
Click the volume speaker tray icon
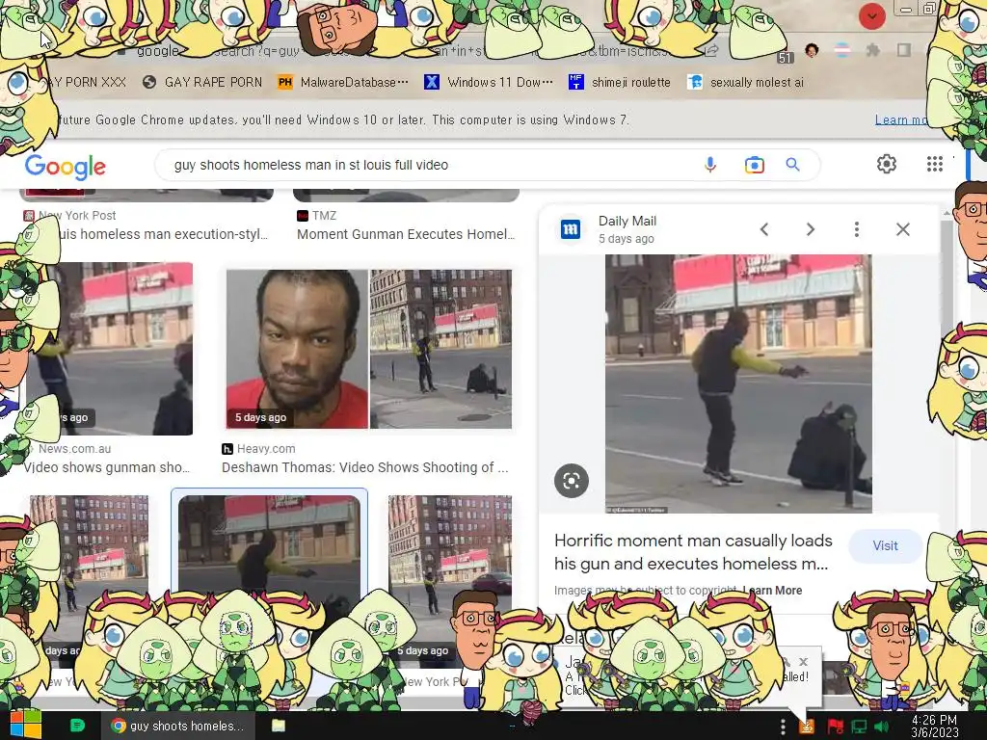point(881,727)
